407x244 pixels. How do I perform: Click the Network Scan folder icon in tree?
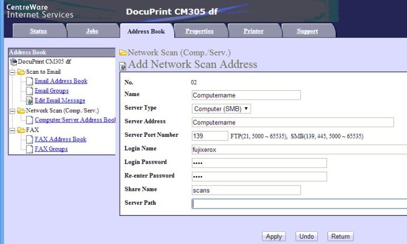21,111
